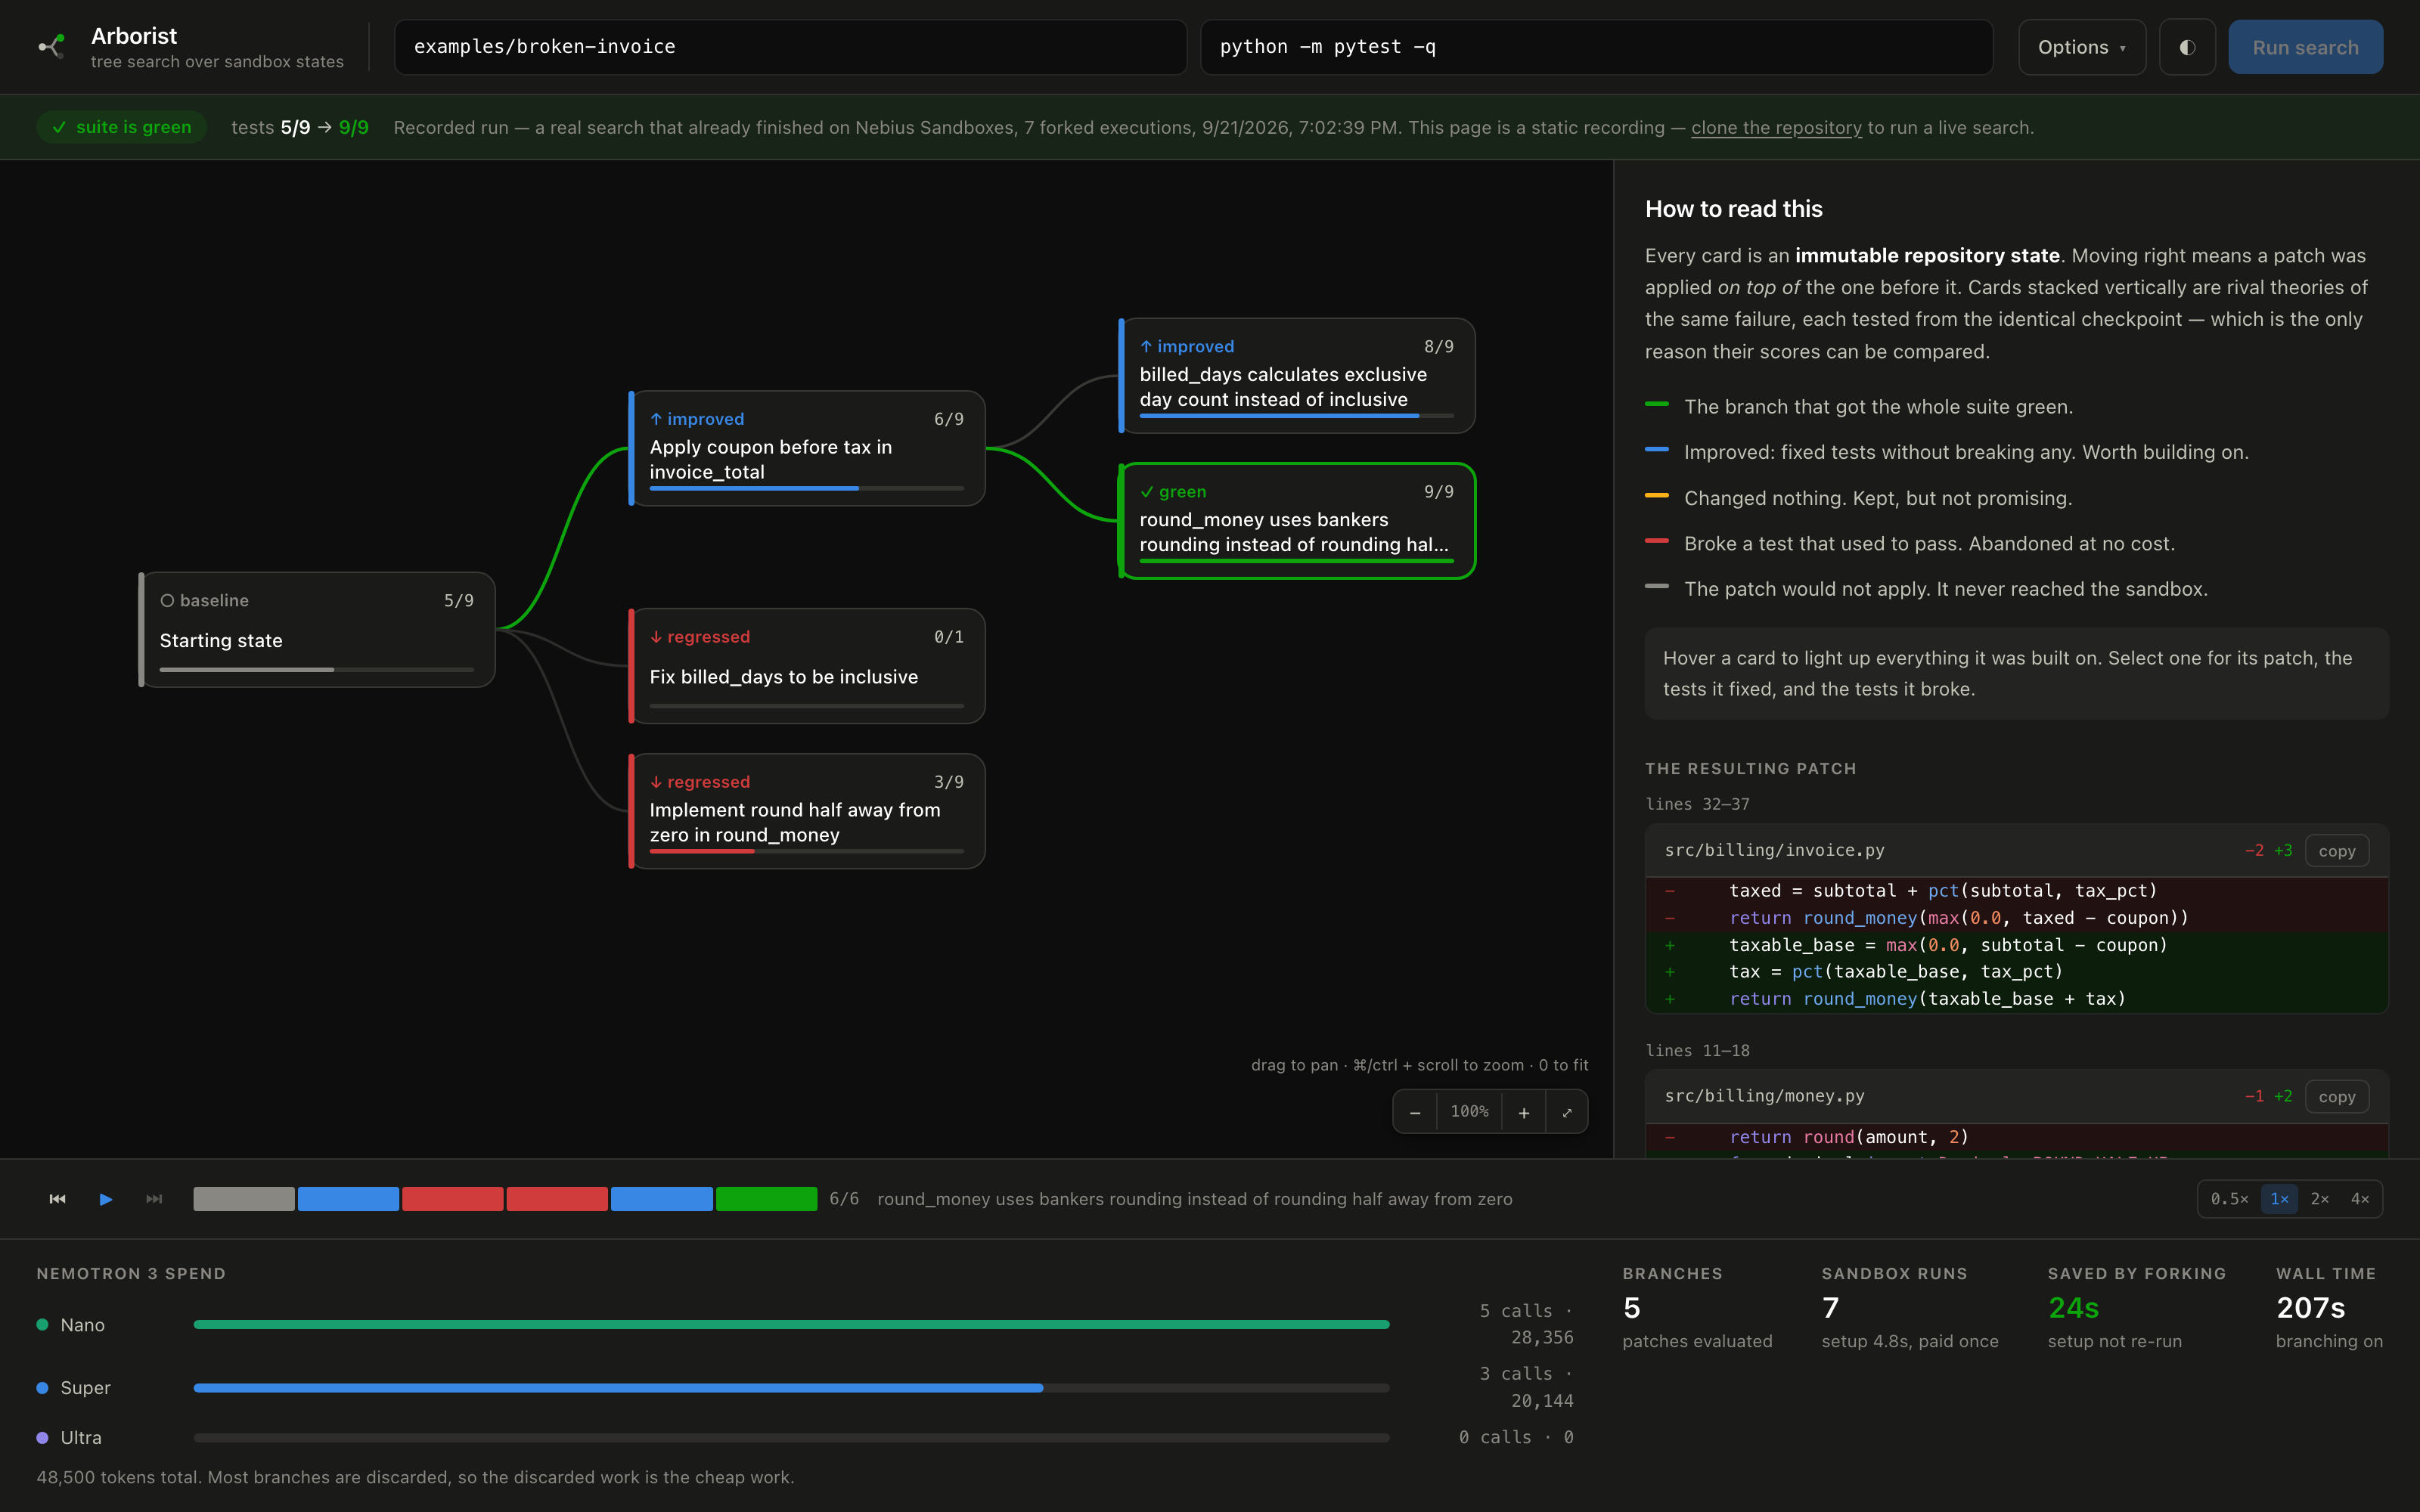Select the Fix billed_days to be inclusive card
The image size is (2420, 1512).
pos(807,666)
